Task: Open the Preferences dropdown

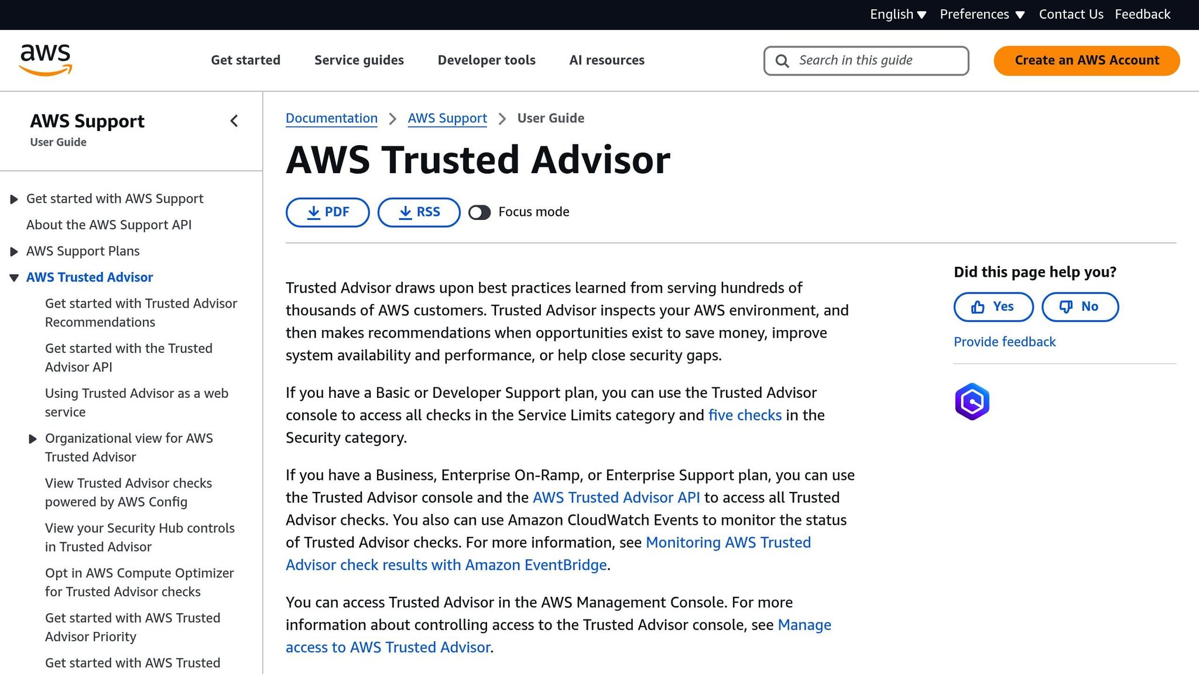Action: click(982, 15)
